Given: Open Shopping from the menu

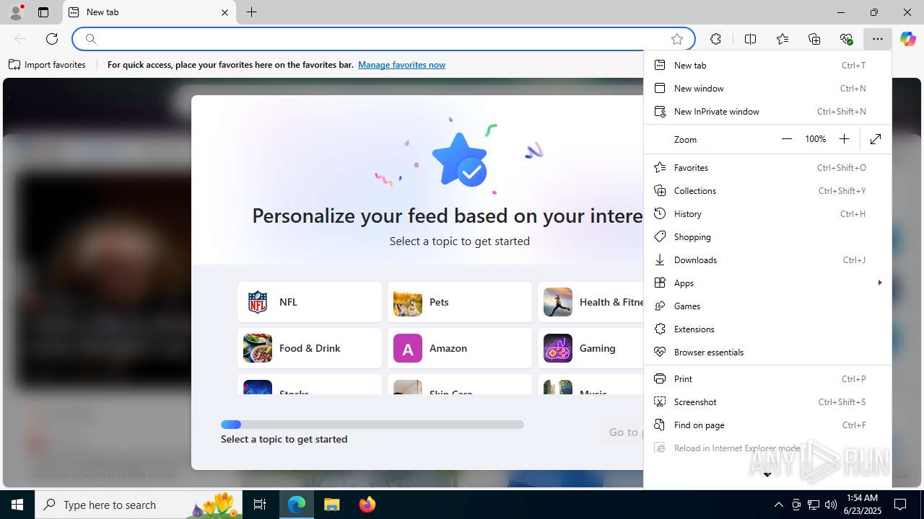Looking at the screenshot, I should click(x=767, y=236).
